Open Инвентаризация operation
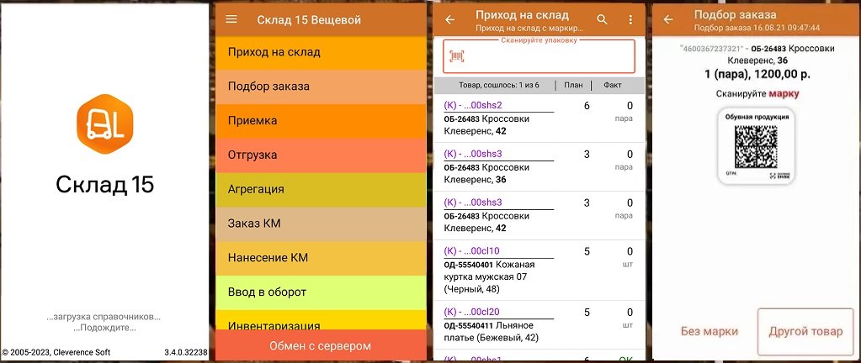The height and width of the screenshot is (363, 861). point(321,319)
